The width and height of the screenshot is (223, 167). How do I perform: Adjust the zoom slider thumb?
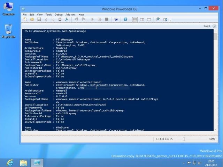coord(184,139)
